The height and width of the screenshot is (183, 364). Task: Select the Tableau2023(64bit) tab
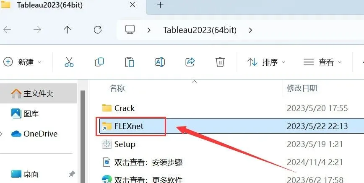point(50,5)
